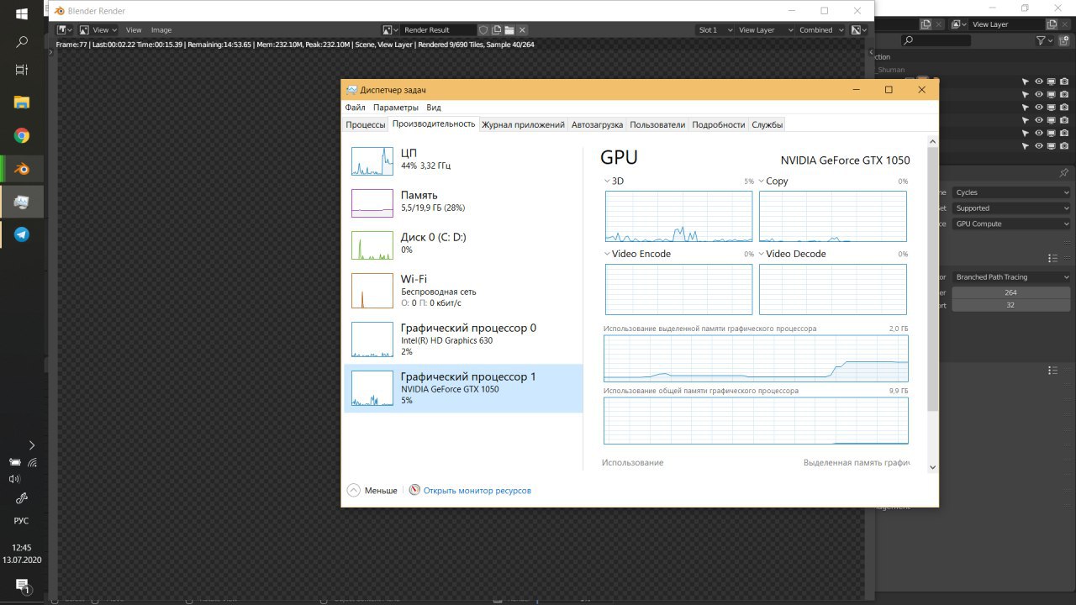Open Google Chrome from taskbar
The image size is (1076, 605).
22,136
